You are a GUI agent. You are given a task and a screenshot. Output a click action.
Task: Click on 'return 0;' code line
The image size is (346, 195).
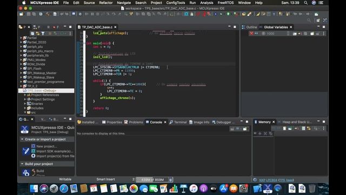coord(101,108)
